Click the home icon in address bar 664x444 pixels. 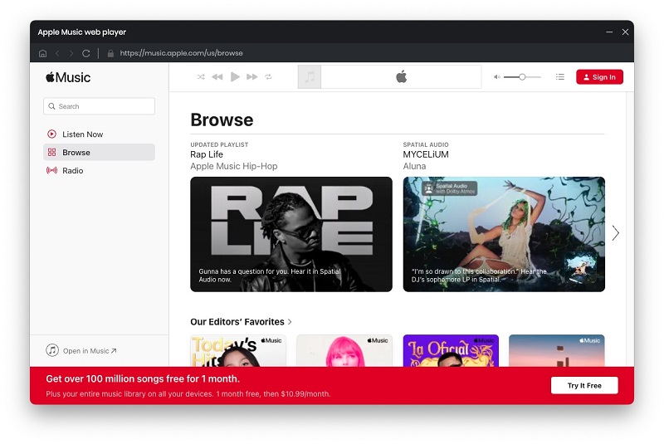(x=43, y=53)
